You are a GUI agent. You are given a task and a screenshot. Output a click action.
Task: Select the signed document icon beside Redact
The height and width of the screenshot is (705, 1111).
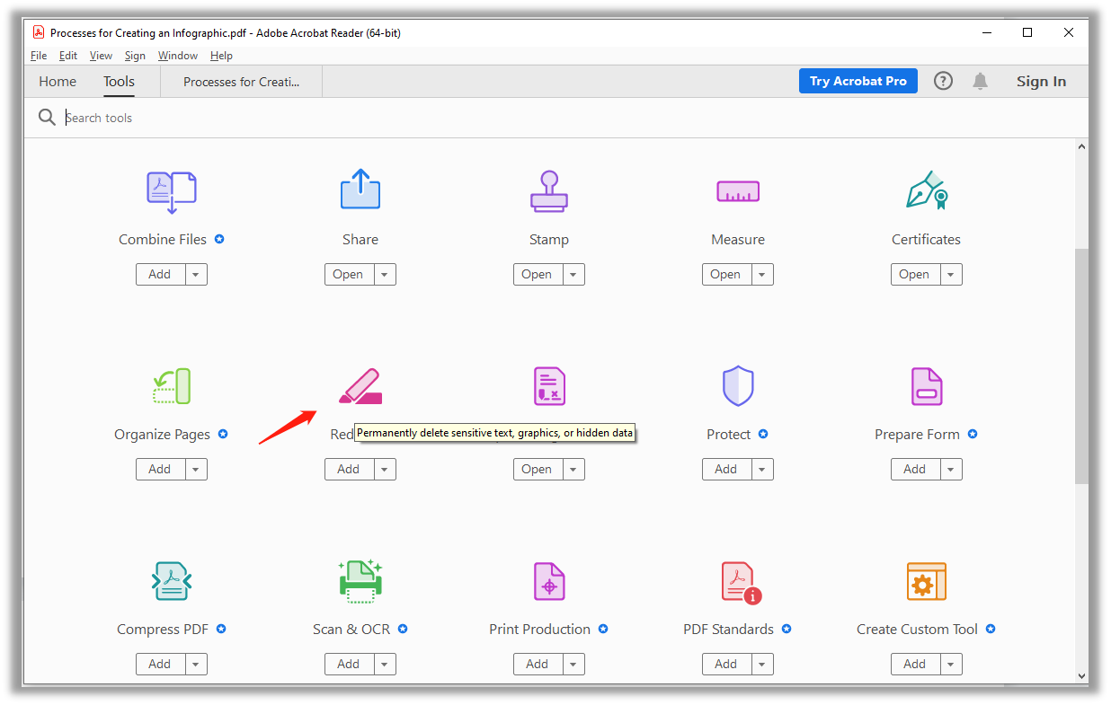[x=549, y=386]
